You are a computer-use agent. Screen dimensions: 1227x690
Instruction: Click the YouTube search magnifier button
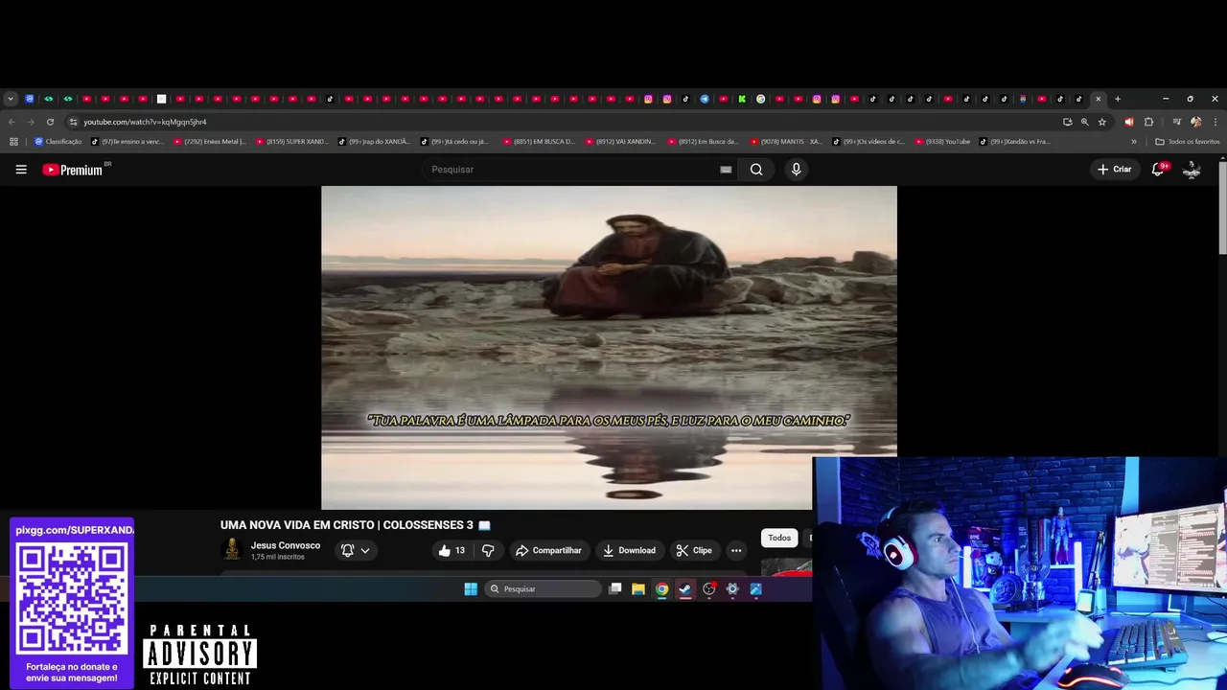pos(756,170)
